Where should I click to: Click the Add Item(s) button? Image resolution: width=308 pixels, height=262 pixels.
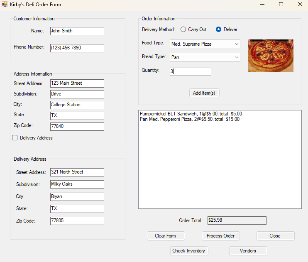click(x=204, y=93)
